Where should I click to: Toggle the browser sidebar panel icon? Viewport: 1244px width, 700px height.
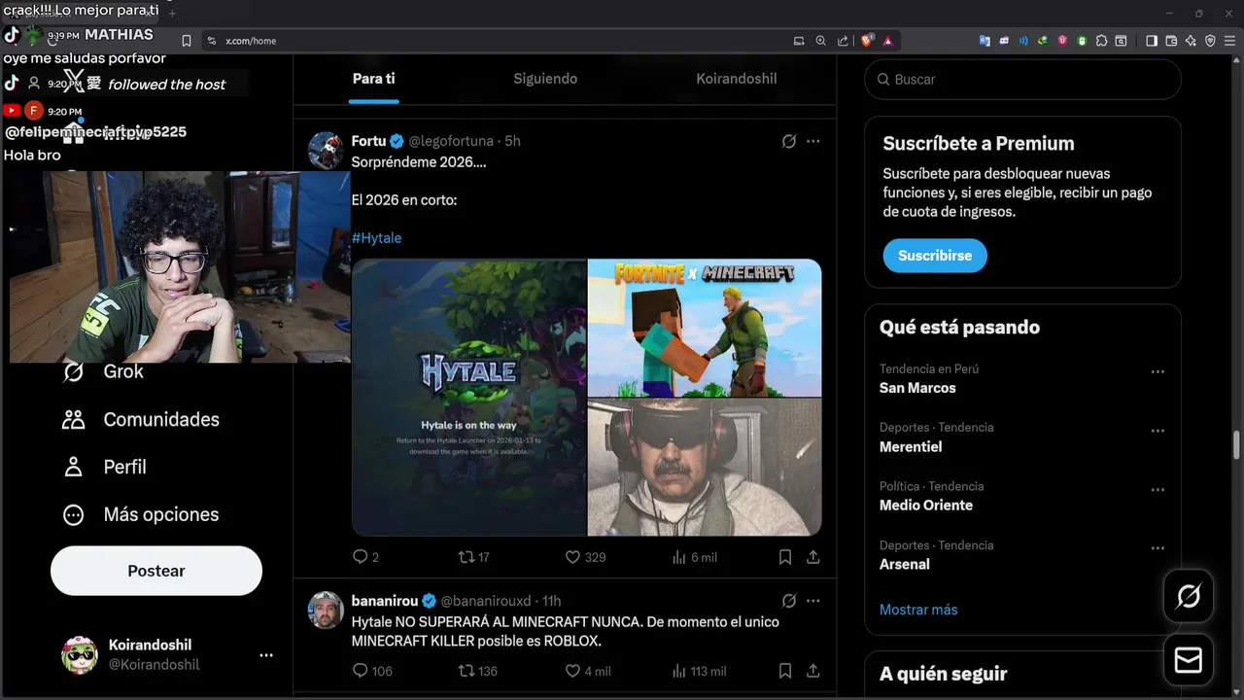[x=1152, y=41]
